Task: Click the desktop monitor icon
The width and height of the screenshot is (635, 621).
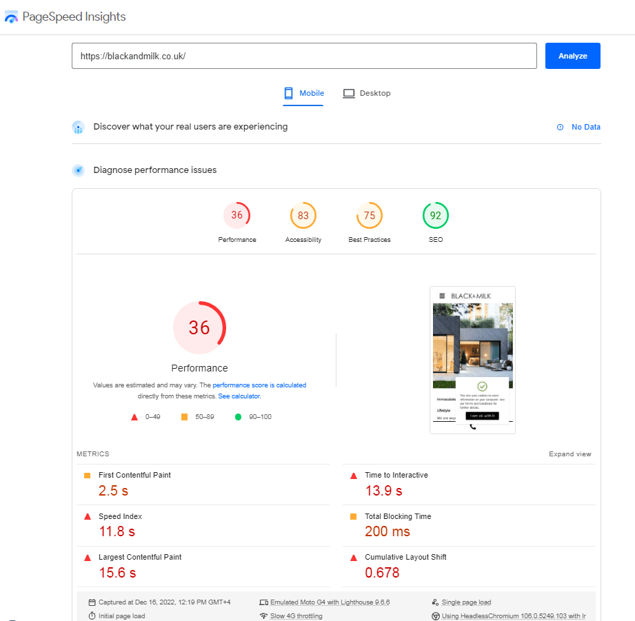Action: [x=349, y=94]
